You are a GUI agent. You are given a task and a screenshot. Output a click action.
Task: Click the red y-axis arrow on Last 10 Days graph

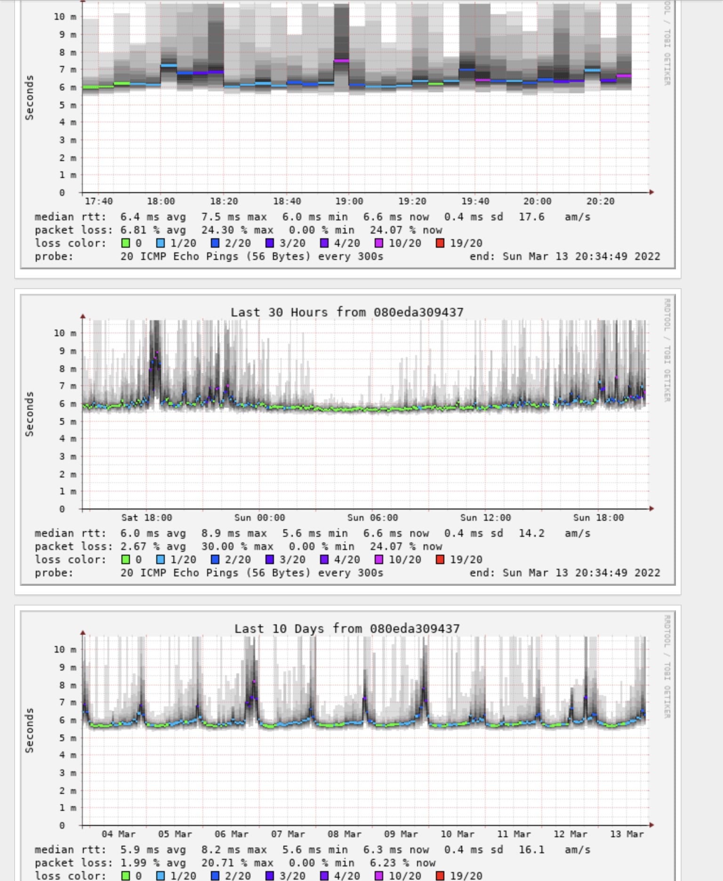tap(83, 633)
